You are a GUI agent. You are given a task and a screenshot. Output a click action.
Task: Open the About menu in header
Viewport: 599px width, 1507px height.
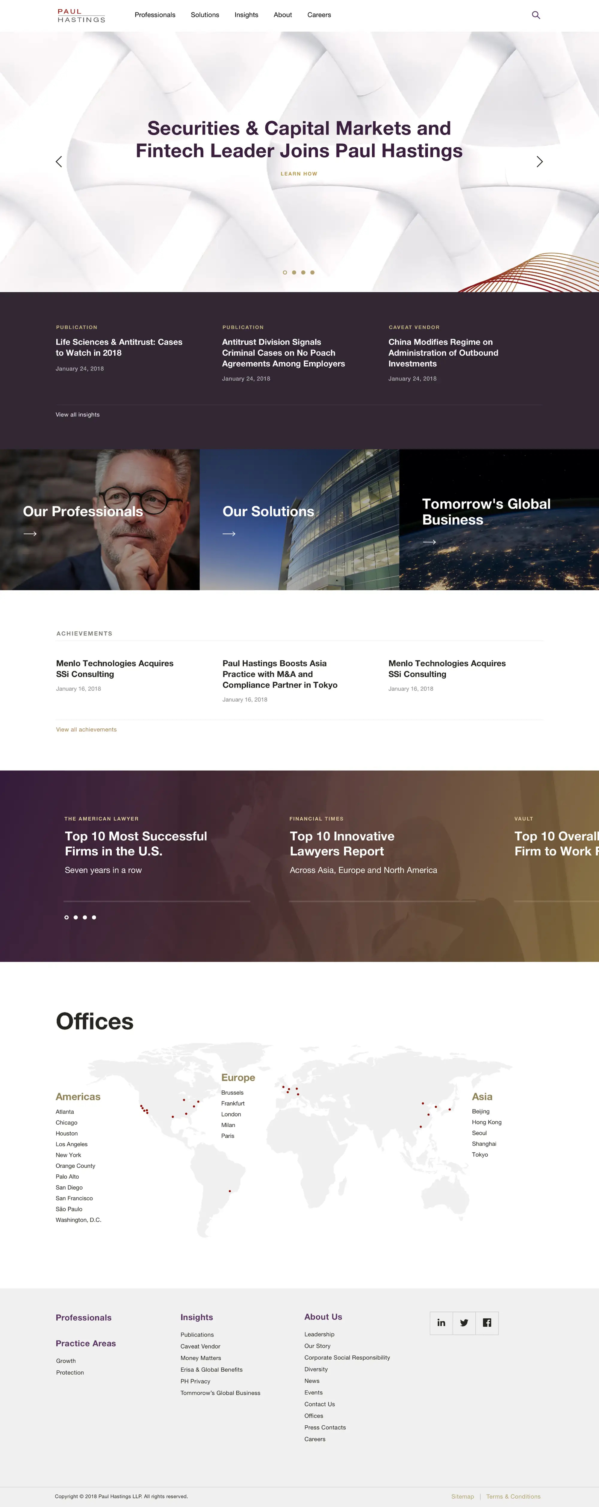(x=282, y=15)
